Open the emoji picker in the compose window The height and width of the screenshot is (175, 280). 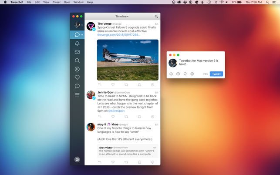click(192, 74)
